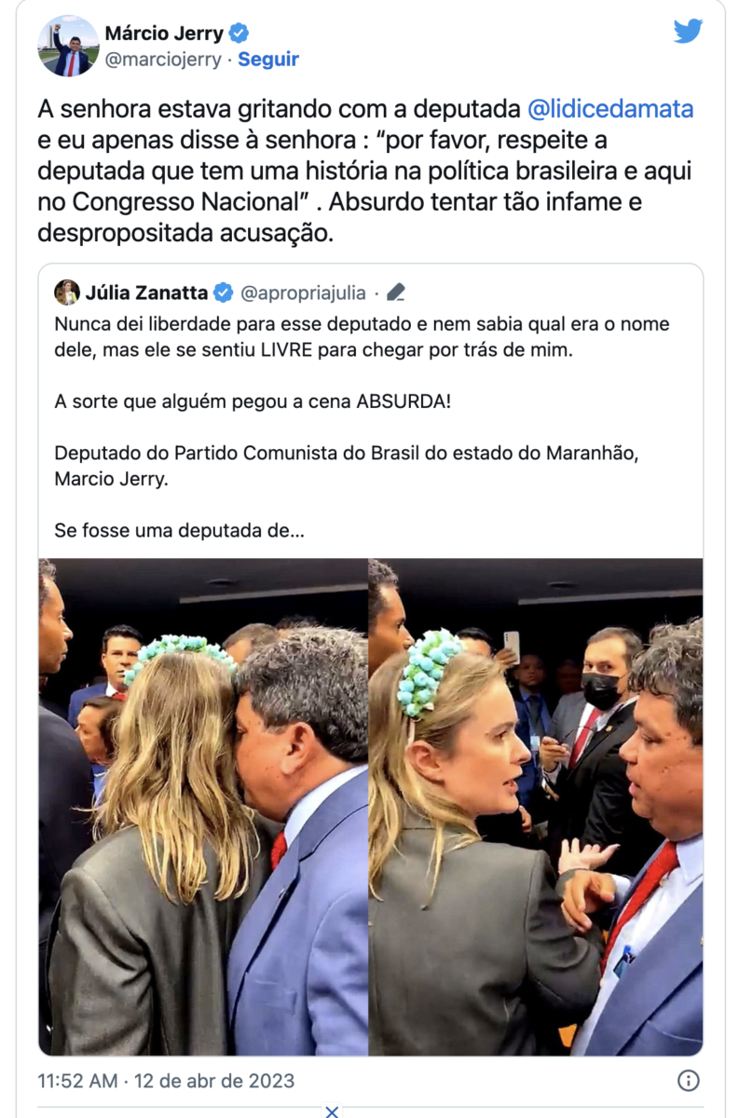The width and height of the screenshot is (739, 1118).
Task: Open right photo of woman facing deputy
Action: (536, 807)
